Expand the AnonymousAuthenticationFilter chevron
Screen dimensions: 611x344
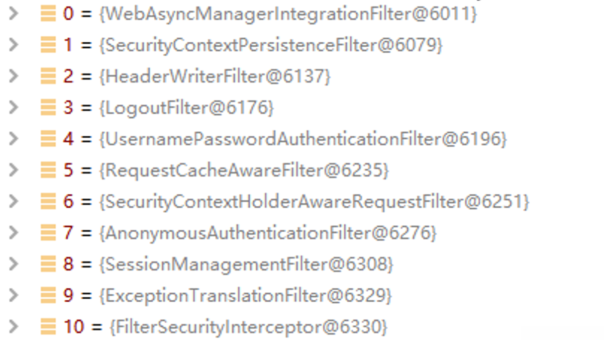coord(14,233)
